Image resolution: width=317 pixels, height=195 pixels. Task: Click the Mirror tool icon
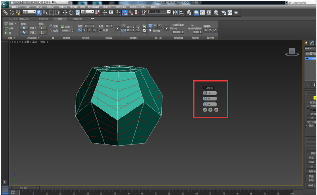(x=175, y=13)
